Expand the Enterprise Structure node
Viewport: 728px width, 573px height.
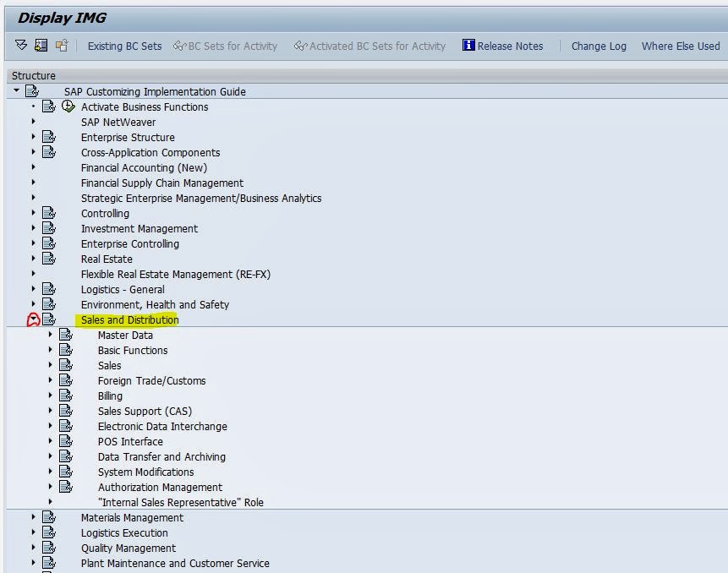click(33, 137)
